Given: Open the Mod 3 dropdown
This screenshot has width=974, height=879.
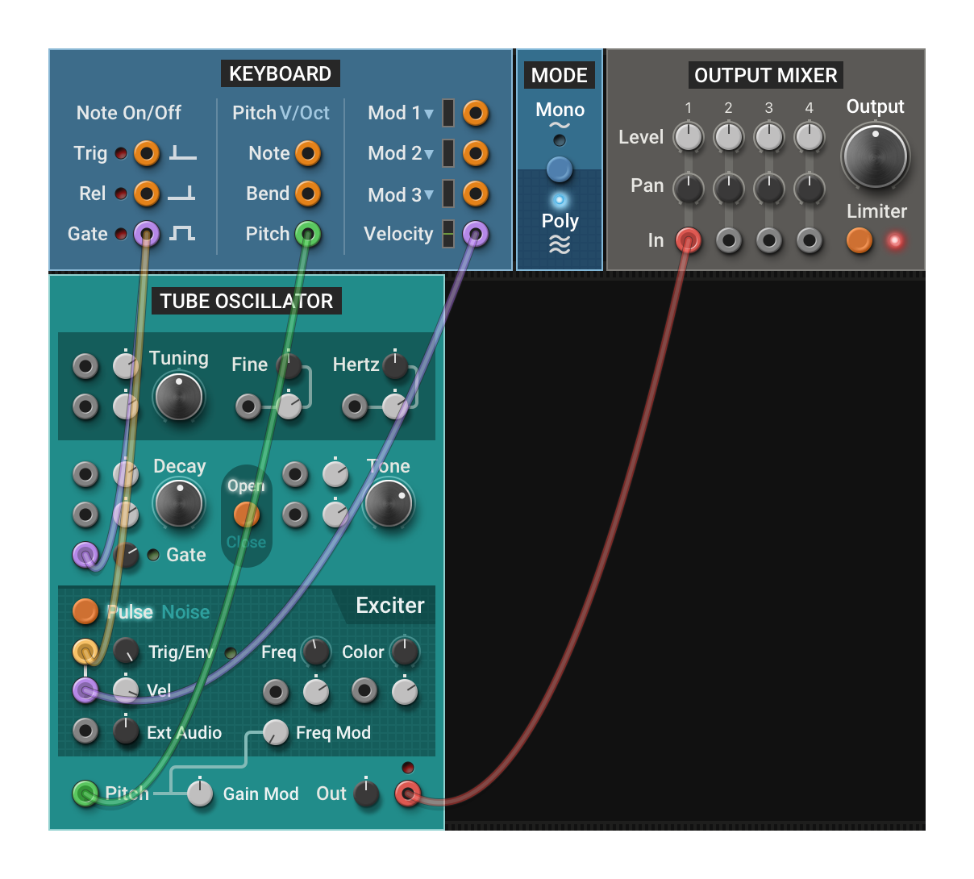Looking at the screenshot, I should (x=428, y=194).
